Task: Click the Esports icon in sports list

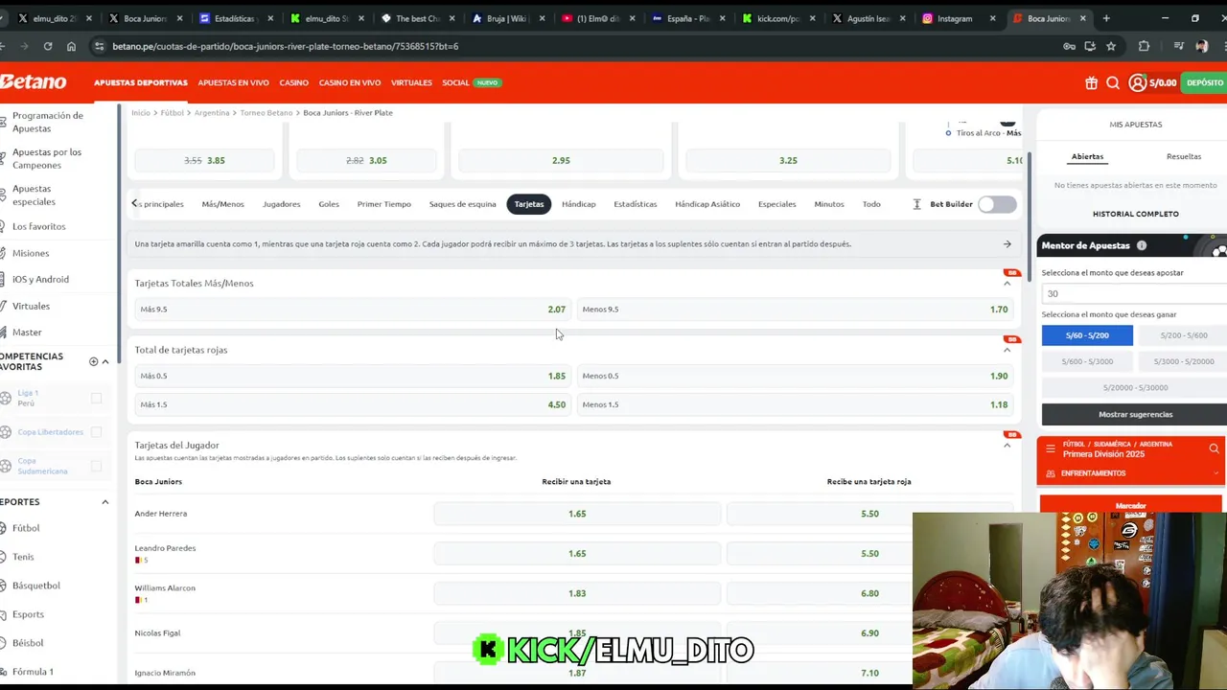Action: [x=4, y=614]
